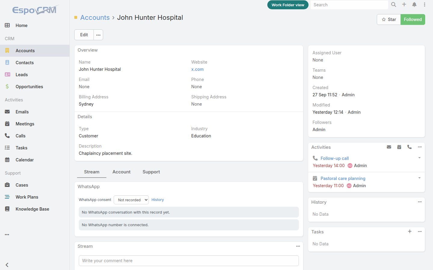Open the notifications bell
The image size is (433, 270).
pos(414,4)
